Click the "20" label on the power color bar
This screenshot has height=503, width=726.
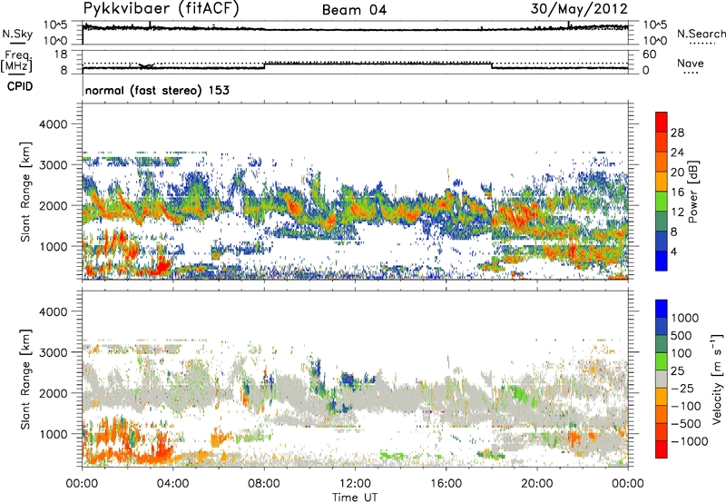(x=677, y=173)
